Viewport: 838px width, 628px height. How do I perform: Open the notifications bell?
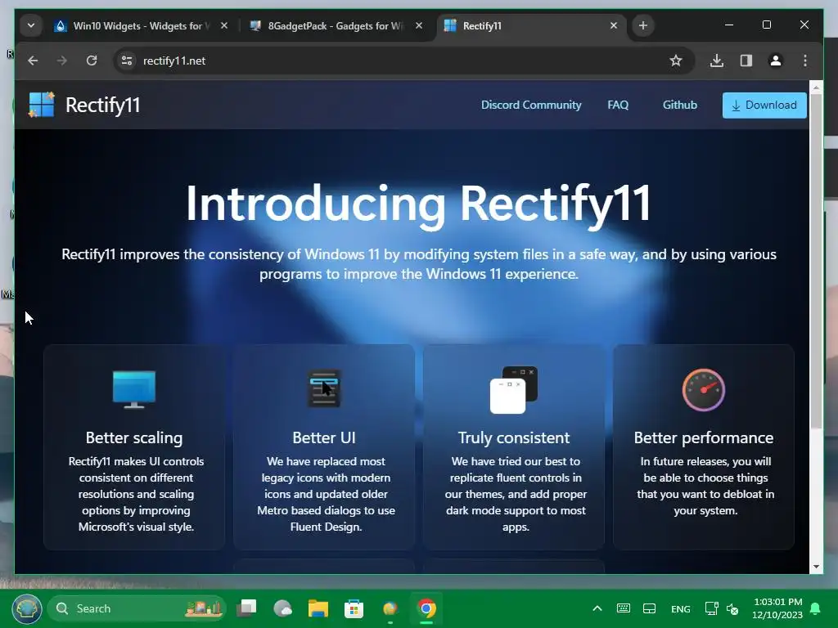pyautogui.click(x=816, y=608)
